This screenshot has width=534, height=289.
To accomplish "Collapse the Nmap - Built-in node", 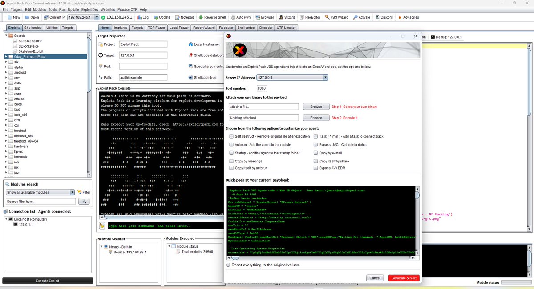I will tap(101, 246).
